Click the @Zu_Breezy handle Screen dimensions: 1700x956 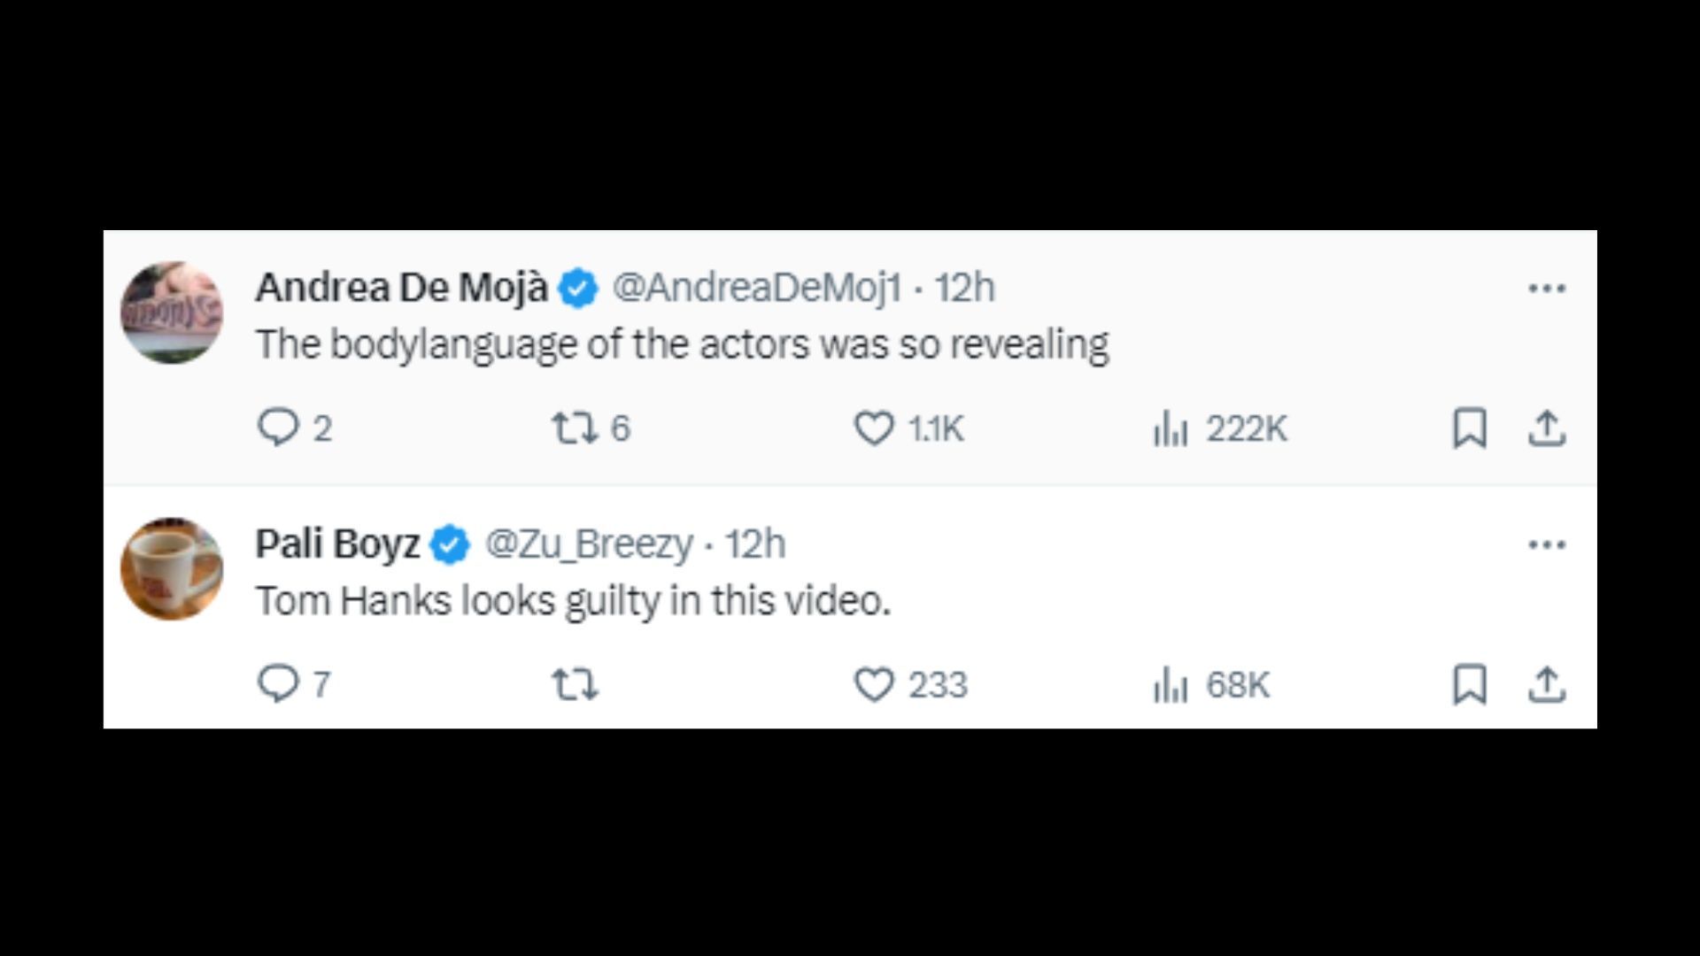click(x=584, y=545)
